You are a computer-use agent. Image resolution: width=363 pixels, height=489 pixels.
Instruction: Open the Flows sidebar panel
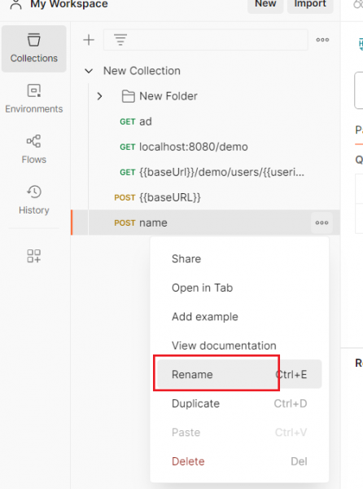click(x=34, y=149)
